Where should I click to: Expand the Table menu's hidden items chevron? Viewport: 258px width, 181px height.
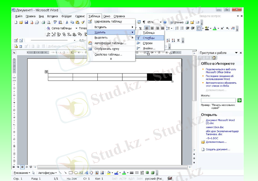(x=111, y=59)
